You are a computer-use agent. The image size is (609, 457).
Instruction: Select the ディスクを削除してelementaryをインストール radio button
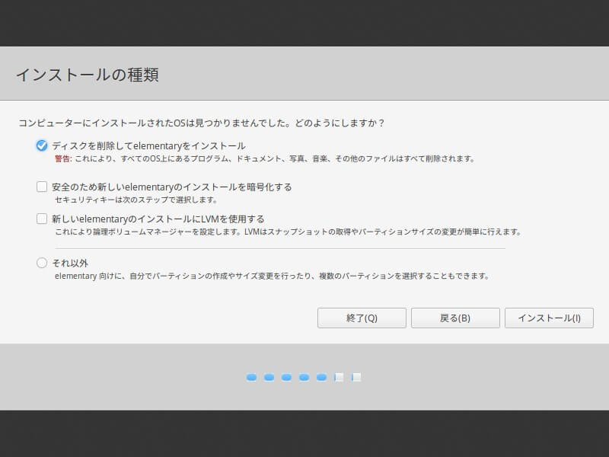coord(42,145)
